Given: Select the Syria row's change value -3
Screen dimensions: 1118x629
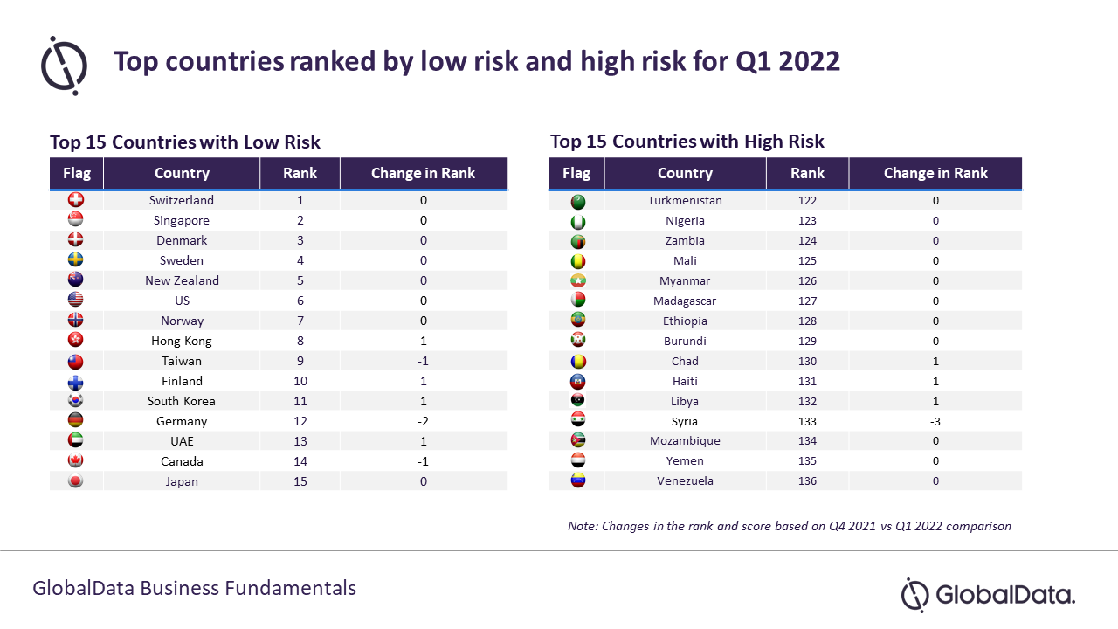Looking at the screenshot, I should [935, 421].
